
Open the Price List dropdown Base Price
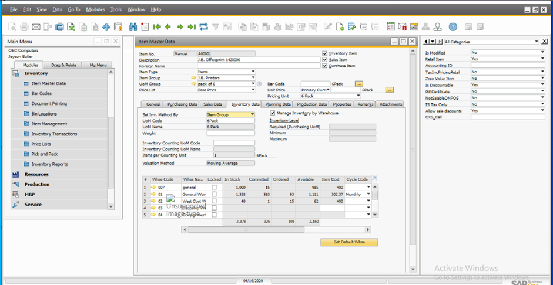point(253,90)
